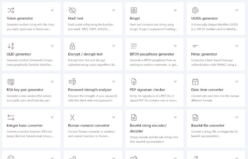The height and width of the screenshot is (159, 248).
Task: Click the Date-time converter calendar icon
Action: (x=195, y=82)
